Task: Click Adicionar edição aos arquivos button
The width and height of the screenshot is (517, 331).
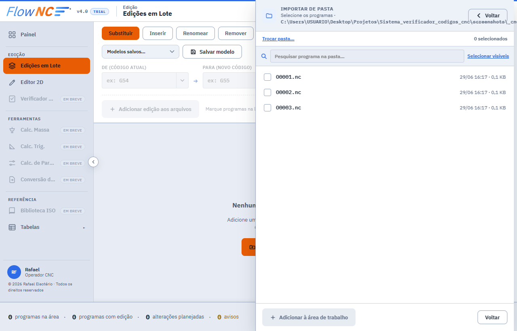Action: pos(150,109)
